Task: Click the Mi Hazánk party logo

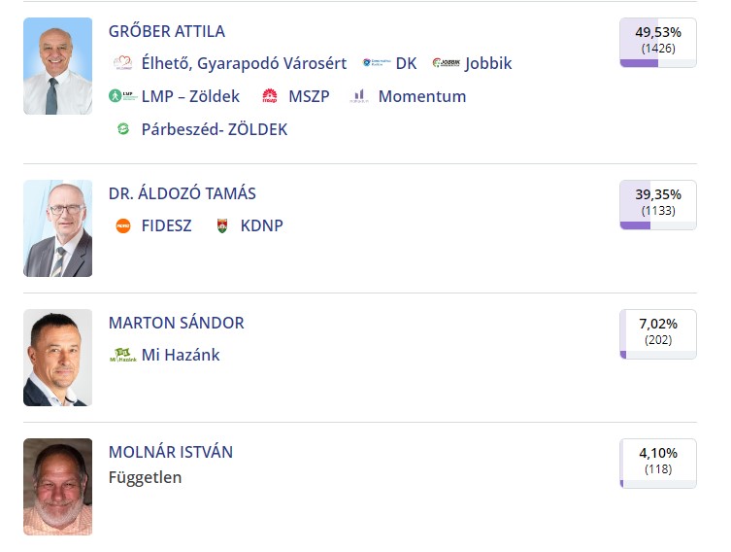Action: pos(122,355)
